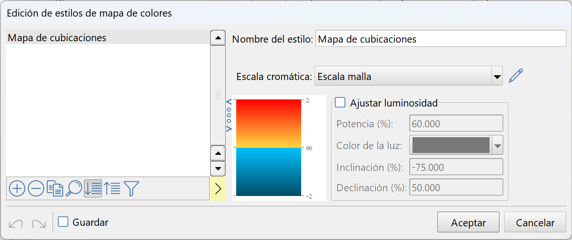Toggle the side panel via dotted handle
Viewport: 572px width, 240px height.
[229, 115]
